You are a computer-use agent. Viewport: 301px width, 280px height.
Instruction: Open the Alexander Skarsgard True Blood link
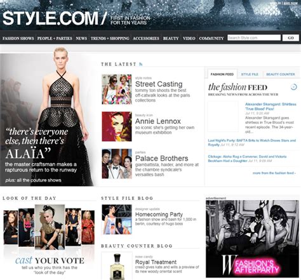point(271,107)
